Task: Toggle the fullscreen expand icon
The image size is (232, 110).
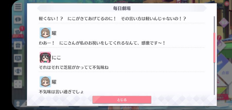Action: pyautogui.click(x=18, y=84)
